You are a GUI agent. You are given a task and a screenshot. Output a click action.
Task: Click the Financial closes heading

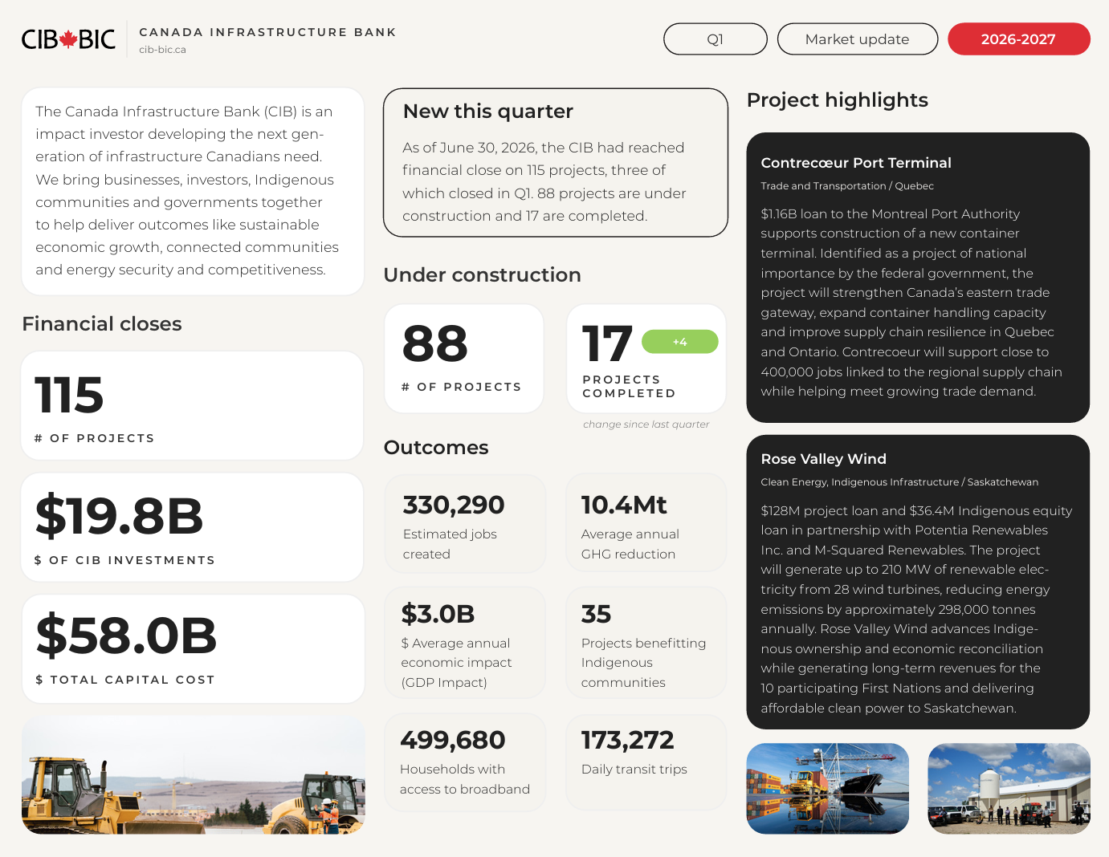(x=102, y=323)
